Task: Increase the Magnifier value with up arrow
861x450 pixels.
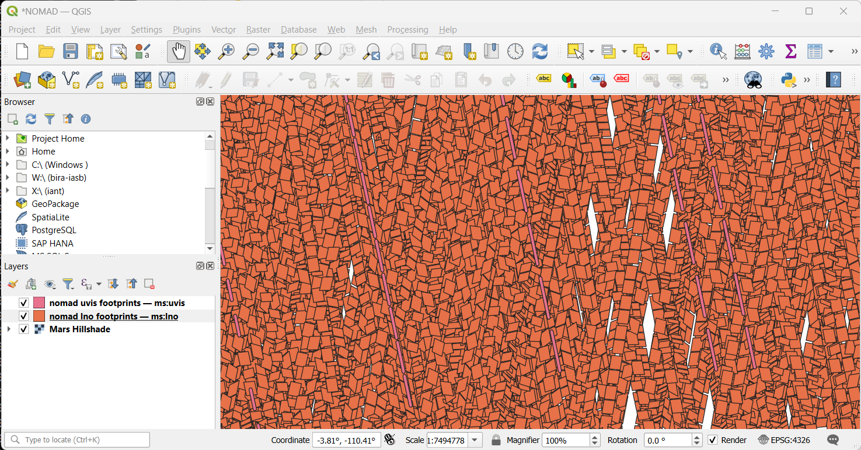Action: 595,437
